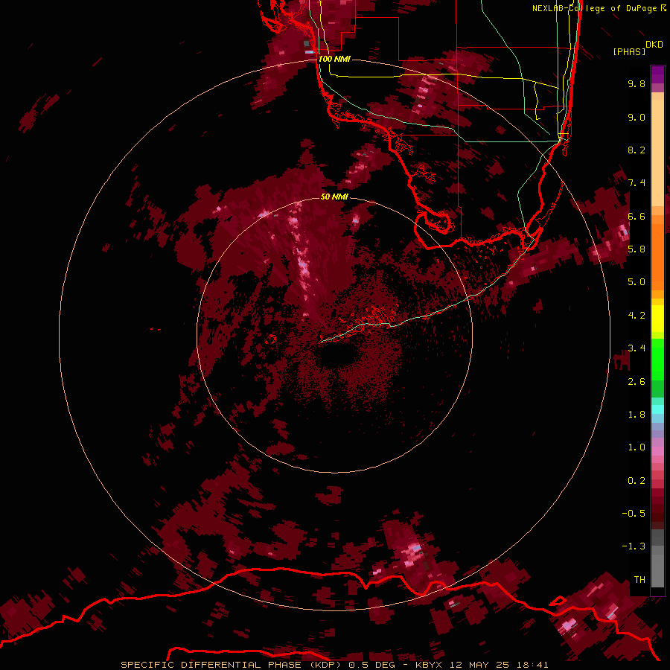Click the 50 NMI range ring label
The height and width of the screenshot is (670, 670).
click(334, 197)
